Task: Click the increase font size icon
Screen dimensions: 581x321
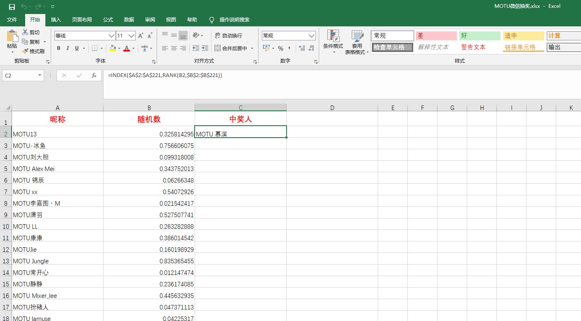Action: pos(141,36)
